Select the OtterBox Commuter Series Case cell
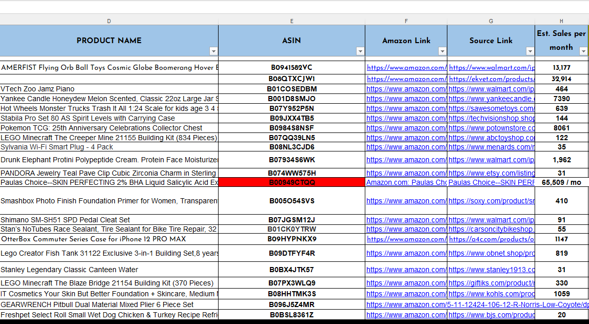The height and width of the screenshot is (324, 589). 109,239
